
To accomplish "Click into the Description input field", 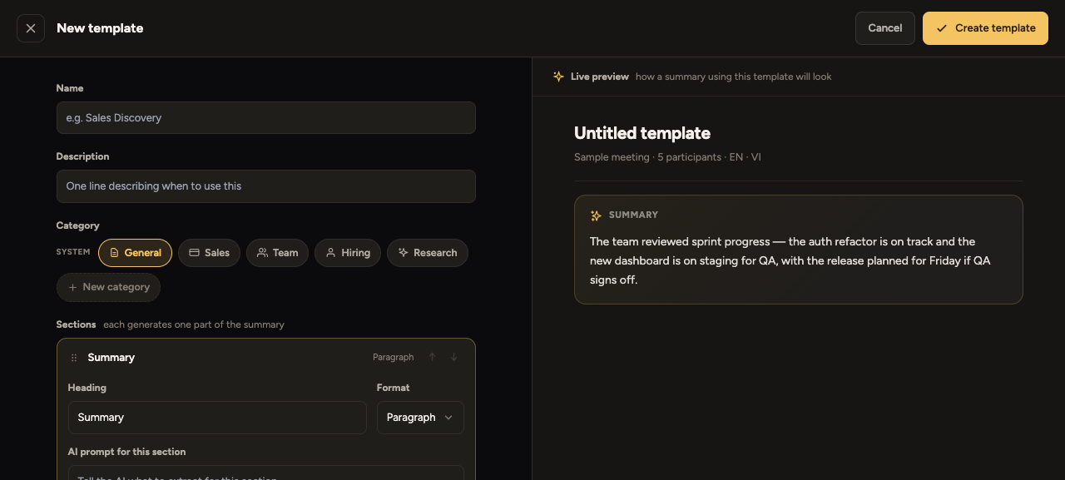I will pyautogui.click(x=266, y=186).
